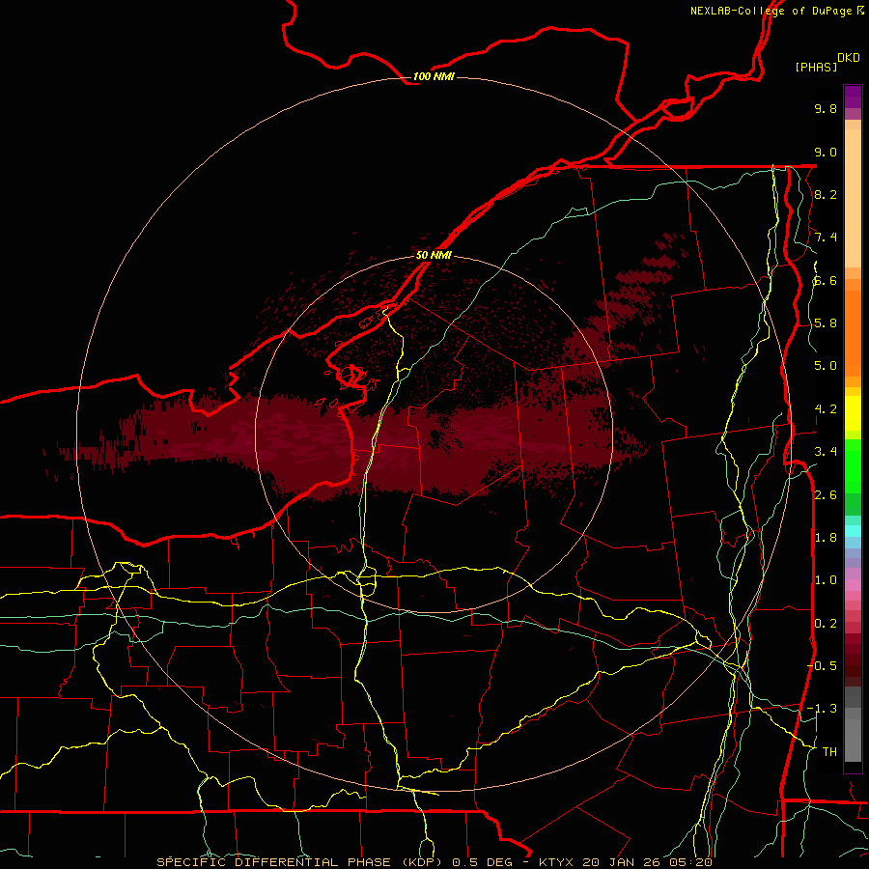Click the "DKD" unit label above the color bar
The width and height of the screenshot is (869, 869).
[x=849, y=58]
